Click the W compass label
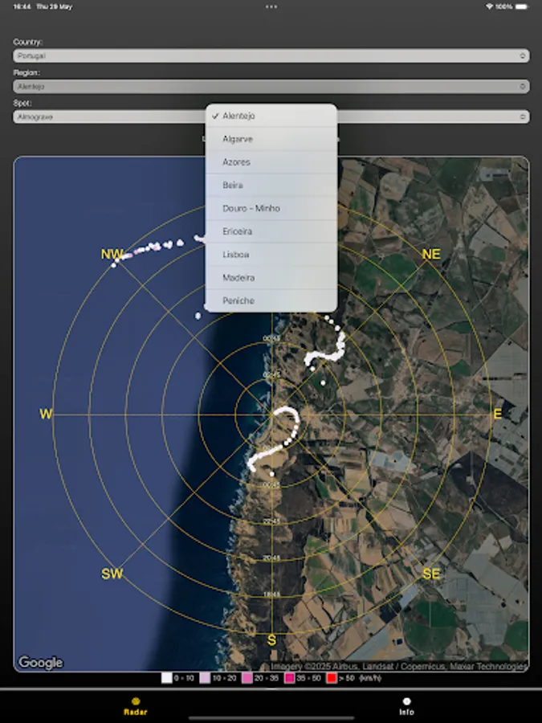The height and width of the screenshot is (723, 542). tap(46, 414)
